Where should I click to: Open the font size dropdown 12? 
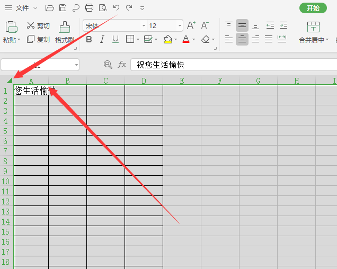point(180,25)
